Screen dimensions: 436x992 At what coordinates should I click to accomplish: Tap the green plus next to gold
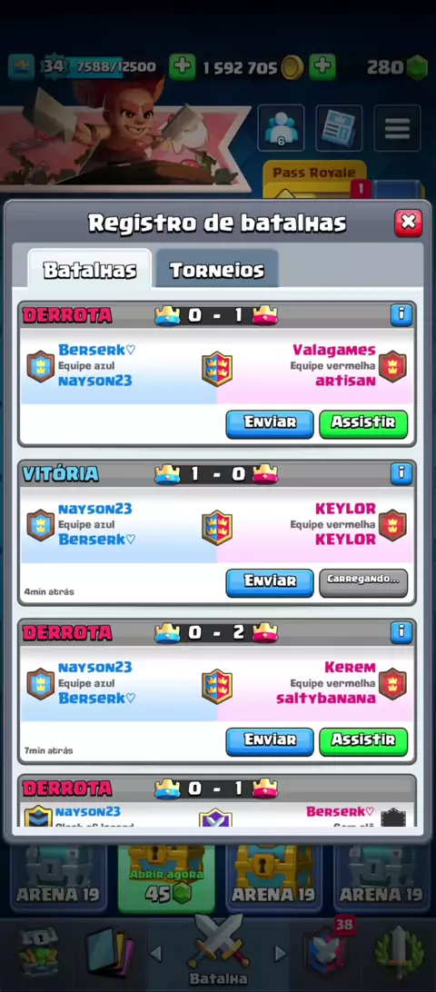(322, 66)
